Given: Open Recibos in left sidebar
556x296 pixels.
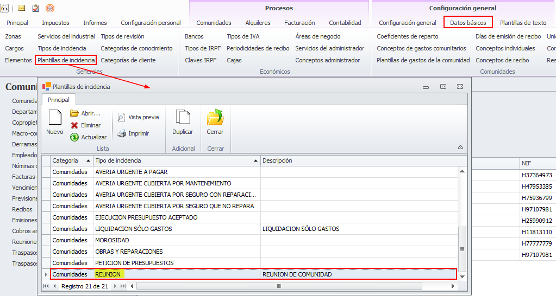Looking at the screenshot, I should [22, 209].
